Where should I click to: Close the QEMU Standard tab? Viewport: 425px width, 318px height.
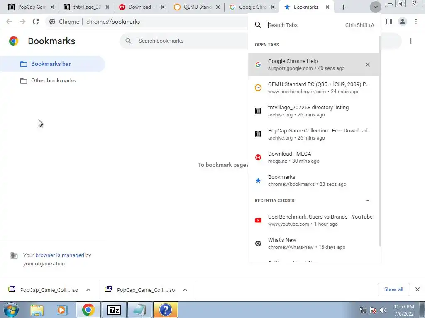pyautogui.click(x=217, y=7)
